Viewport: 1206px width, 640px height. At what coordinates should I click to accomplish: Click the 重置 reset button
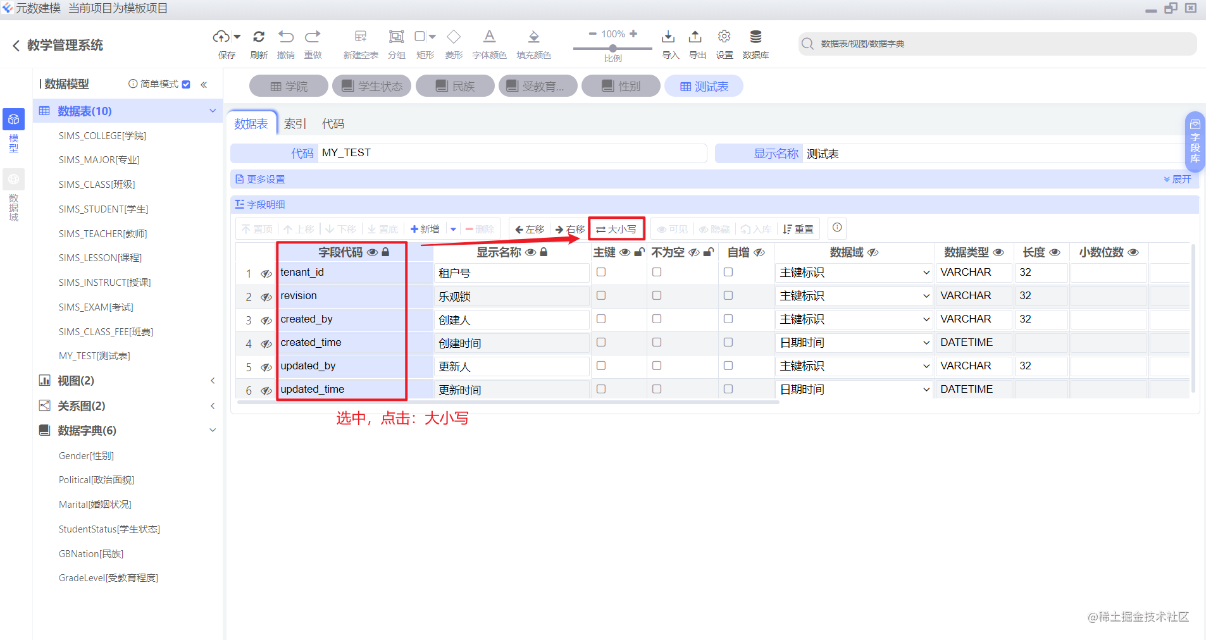[x=799, y=229]
